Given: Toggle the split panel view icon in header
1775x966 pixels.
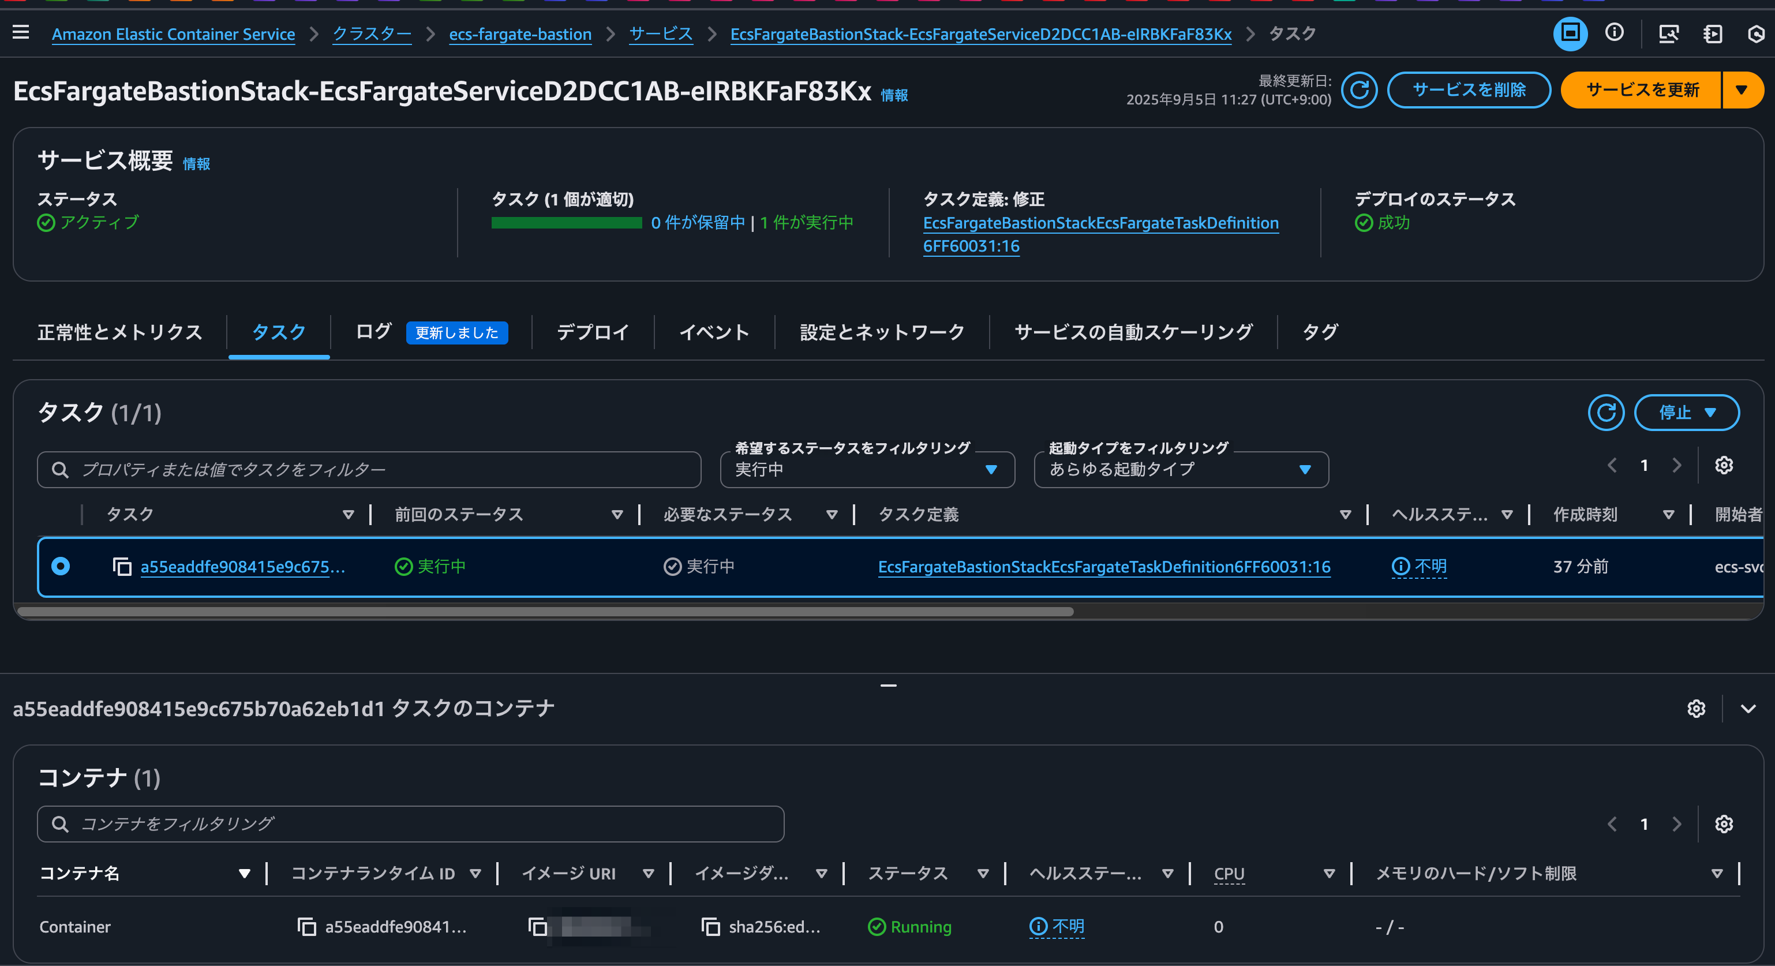Looking at the screenshot, I should (x=1570, y=33).
